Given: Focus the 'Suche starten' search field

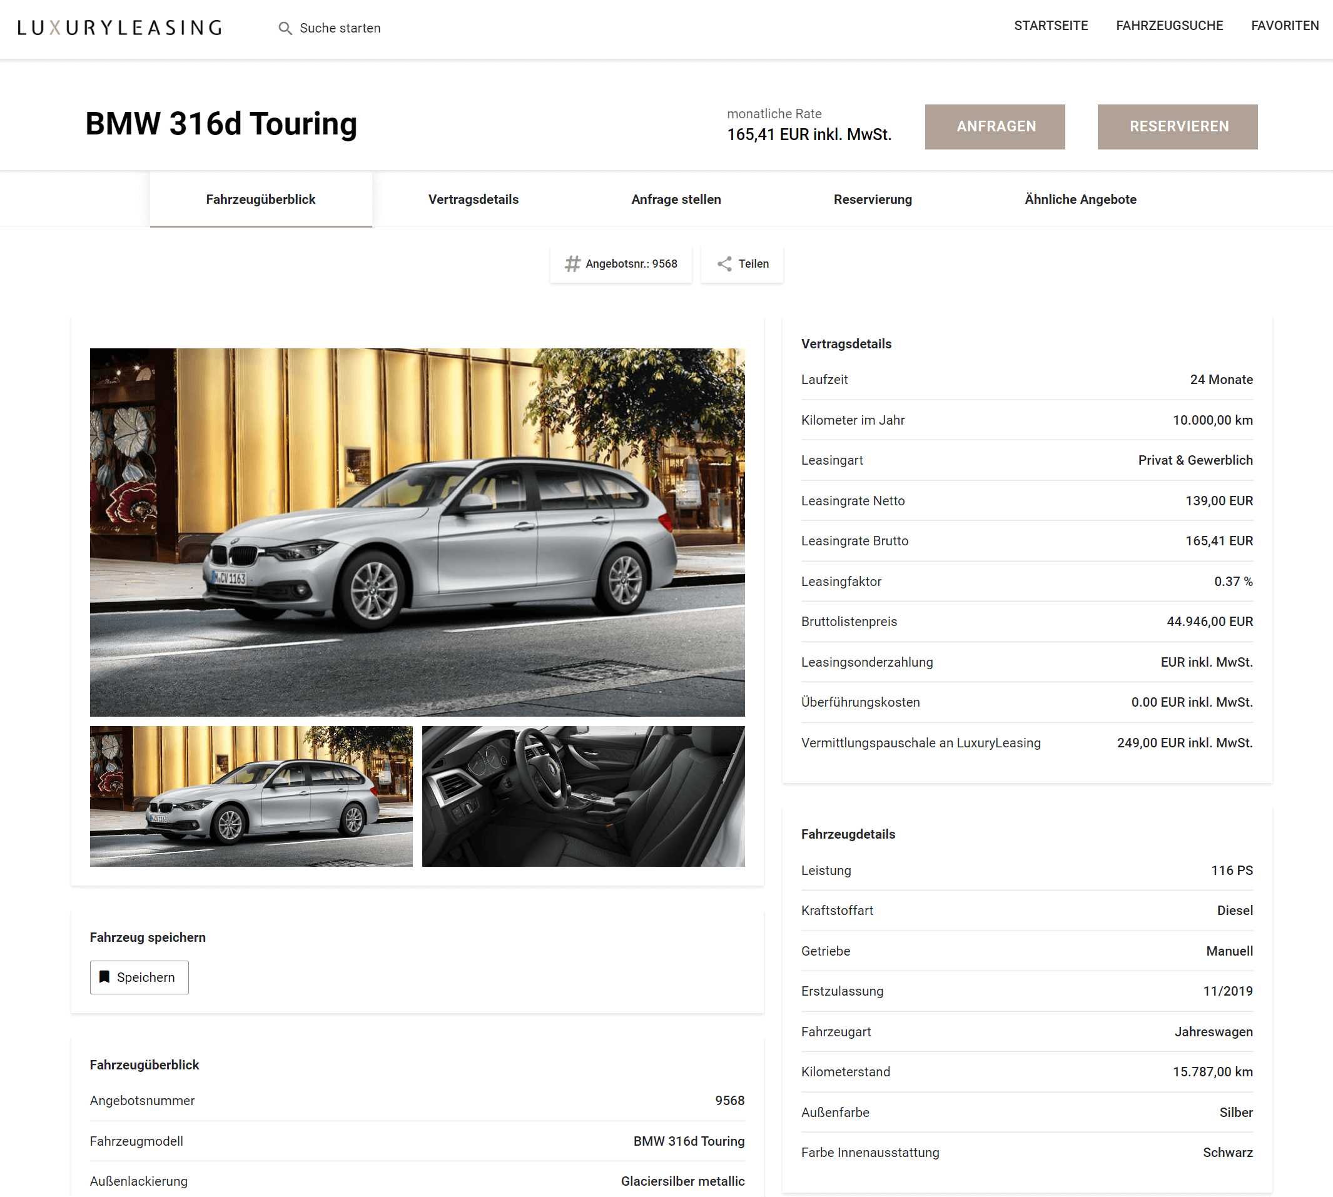Looking at the screenshot, I should click(x=340, y=28).
